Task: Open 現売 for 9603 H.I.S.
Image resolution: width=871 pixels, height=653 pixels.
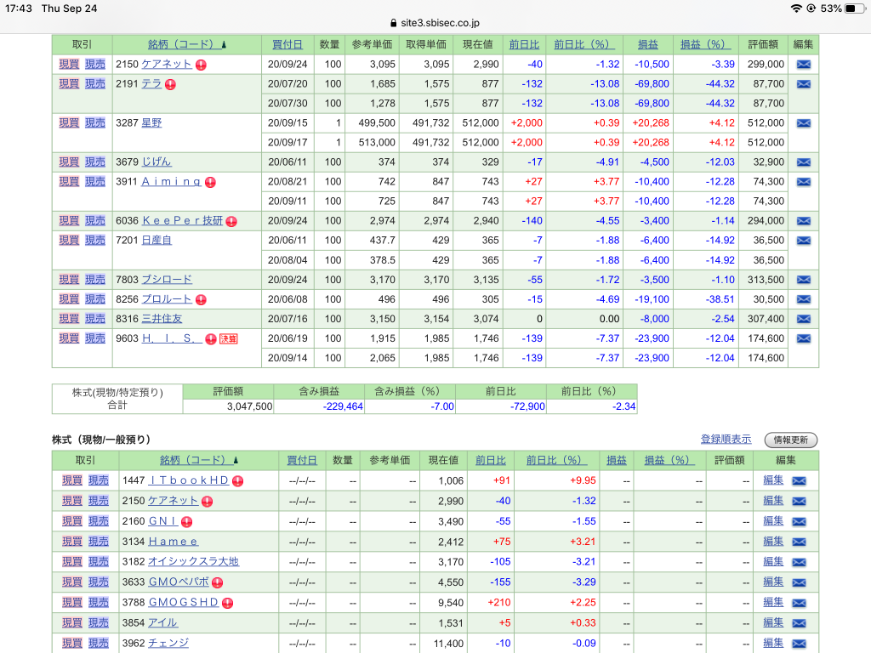Action: pos(95,338)
